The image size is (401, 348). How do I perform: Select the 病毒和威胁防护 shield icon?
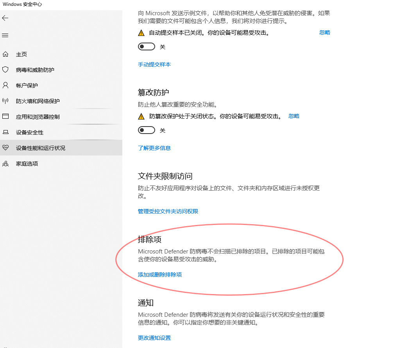(5, 70)
